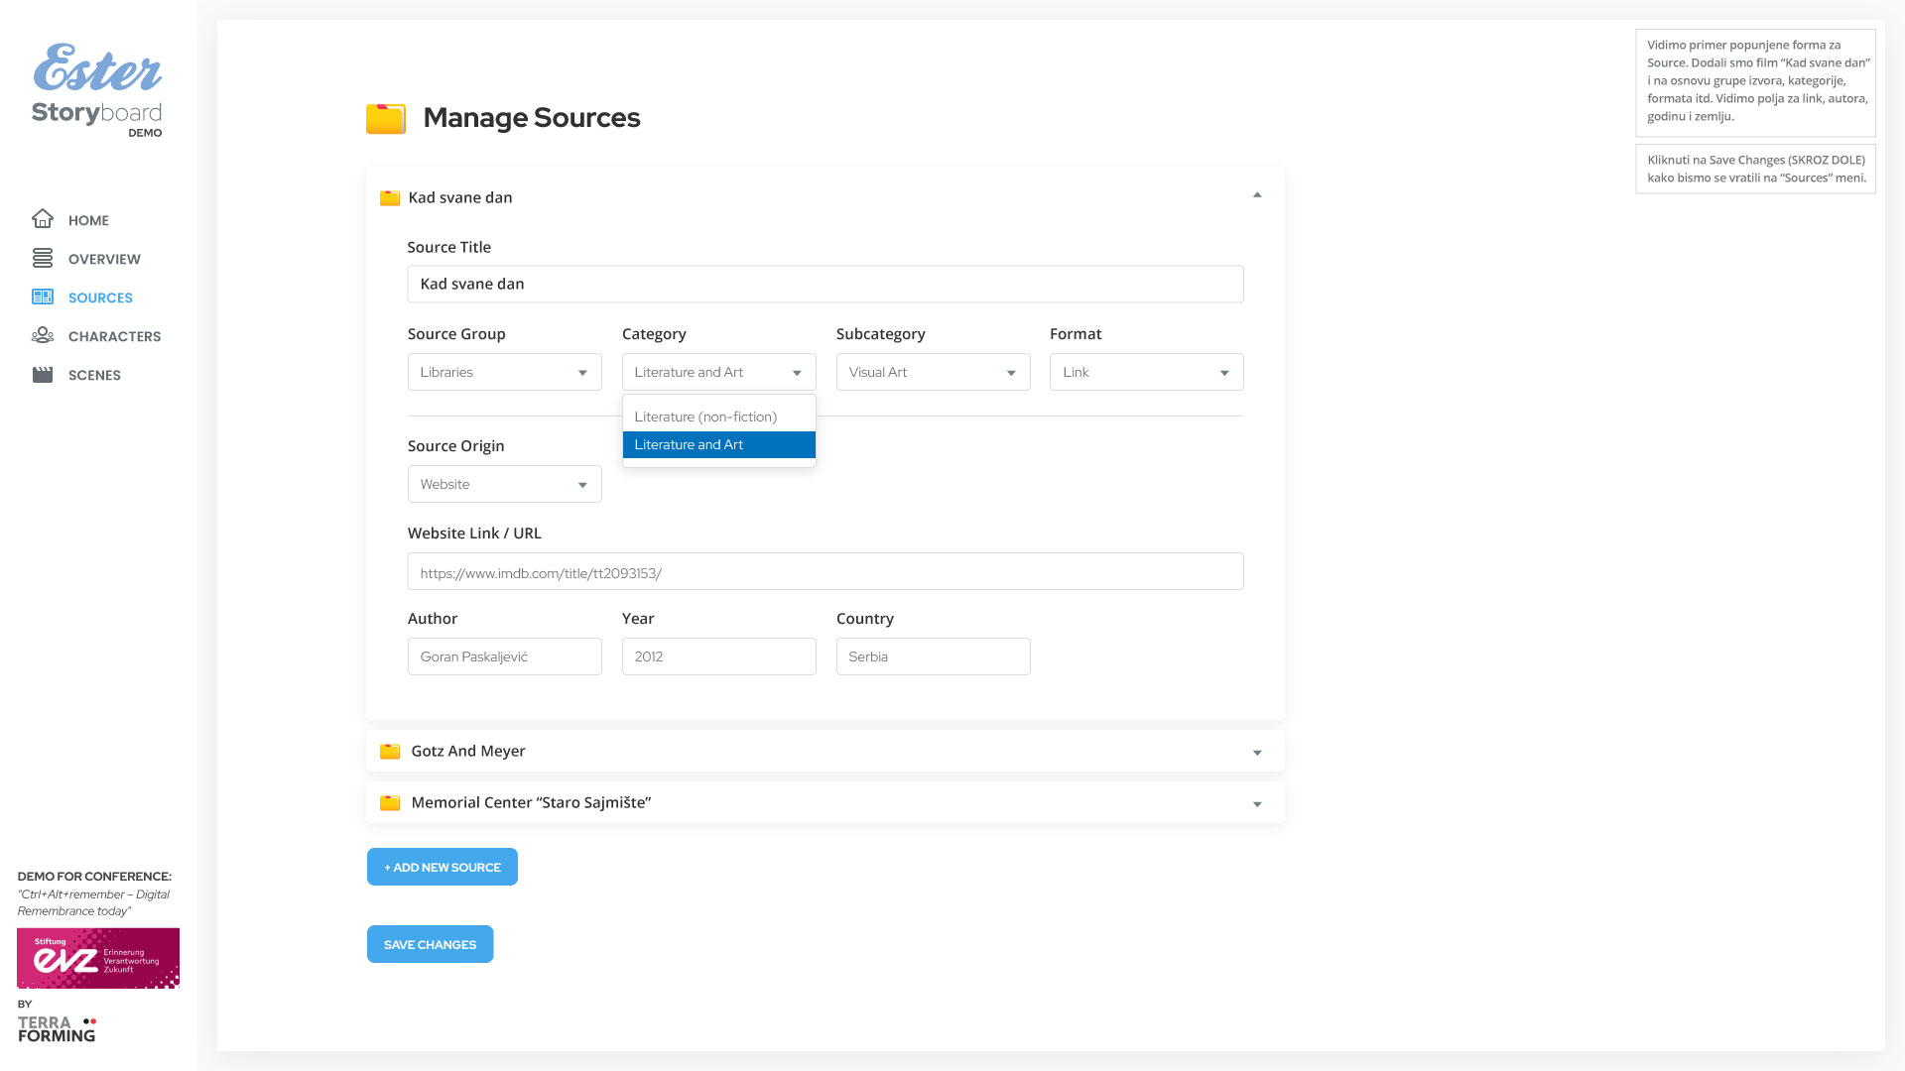Click the Sources book icon
Screen dimensions: 1905x1071
point(42,297)
